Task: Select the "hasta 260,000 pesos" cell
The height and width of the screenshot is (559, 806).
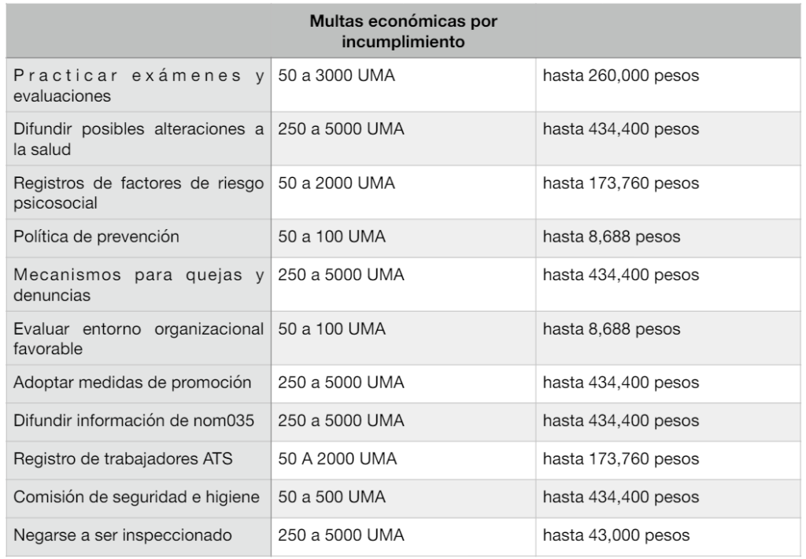Action: click(621, 77)
